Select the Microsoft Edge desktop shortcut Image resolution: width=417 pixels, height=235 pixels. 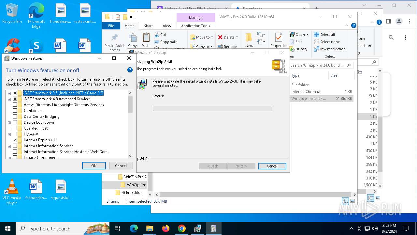tap(36, 15)
